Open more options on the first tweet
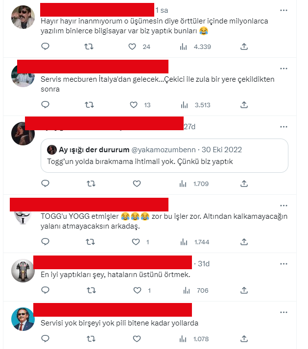The image size is (308, 349). pyautogui.click(x=284, y=10)
